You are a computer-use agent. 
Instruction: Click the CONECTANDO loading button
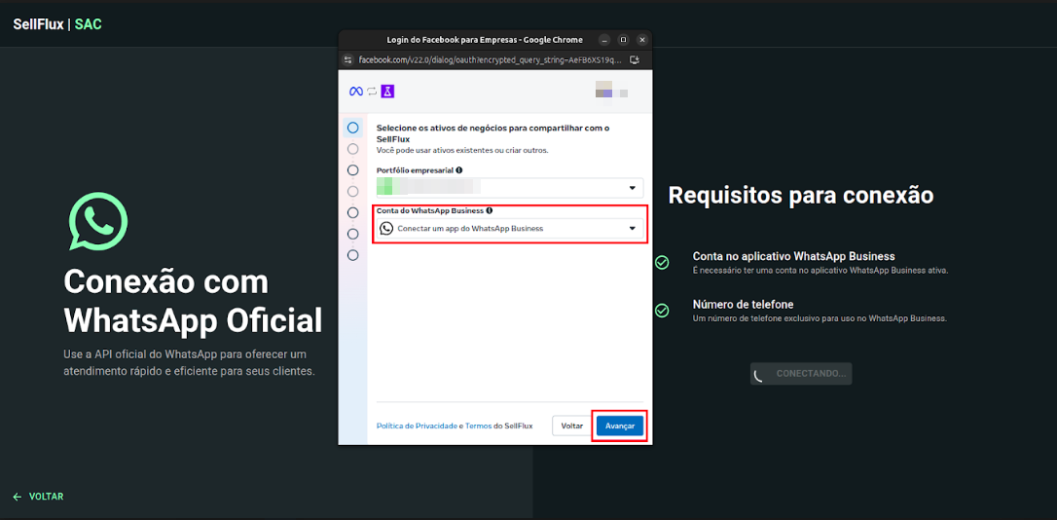[800, 374]
